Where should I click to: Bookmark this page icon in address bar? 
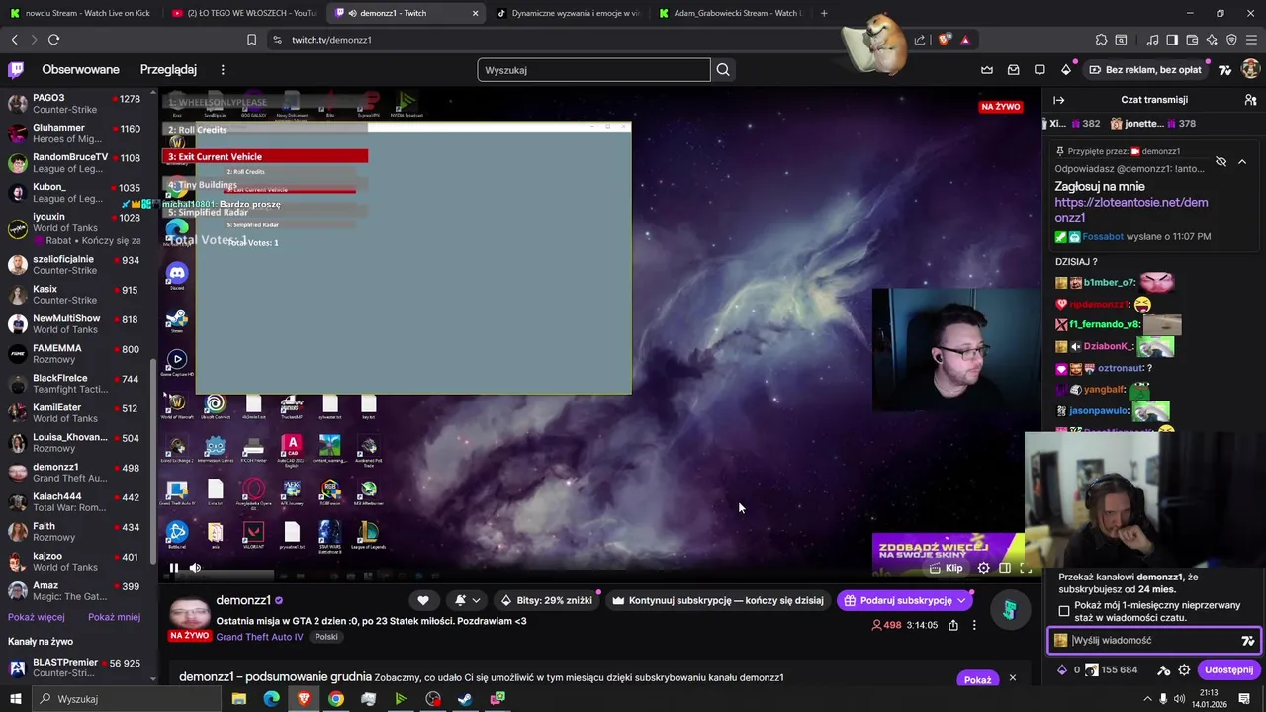tap(251, 40)
